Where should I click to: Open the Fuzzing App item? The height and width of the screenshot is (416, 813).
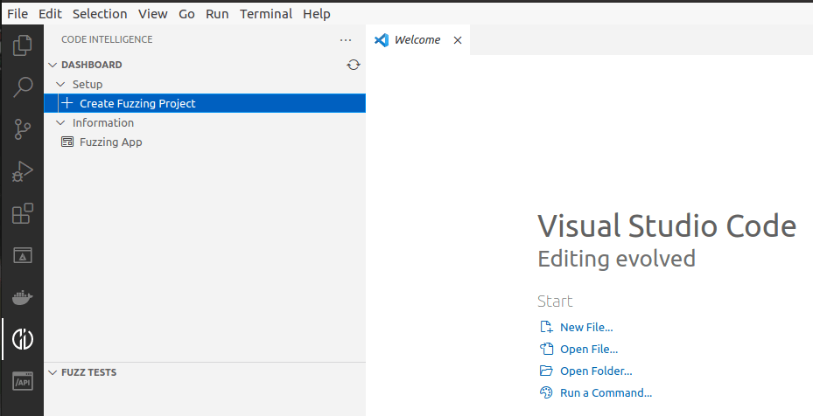205,142
